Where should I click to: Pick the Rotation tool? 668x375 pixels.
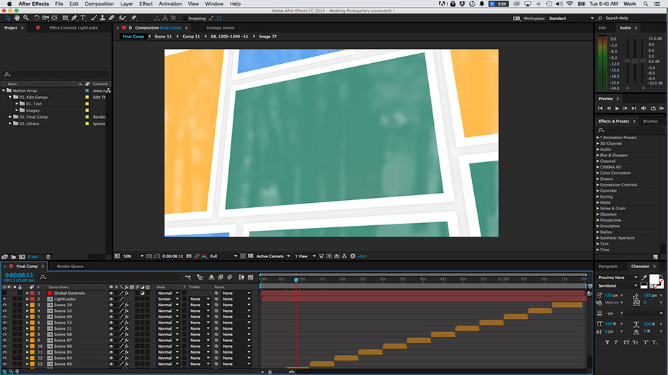click(x=36, y=18)
